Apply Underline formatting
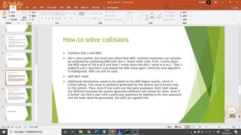The image size is (241, 135). [49, 18]
